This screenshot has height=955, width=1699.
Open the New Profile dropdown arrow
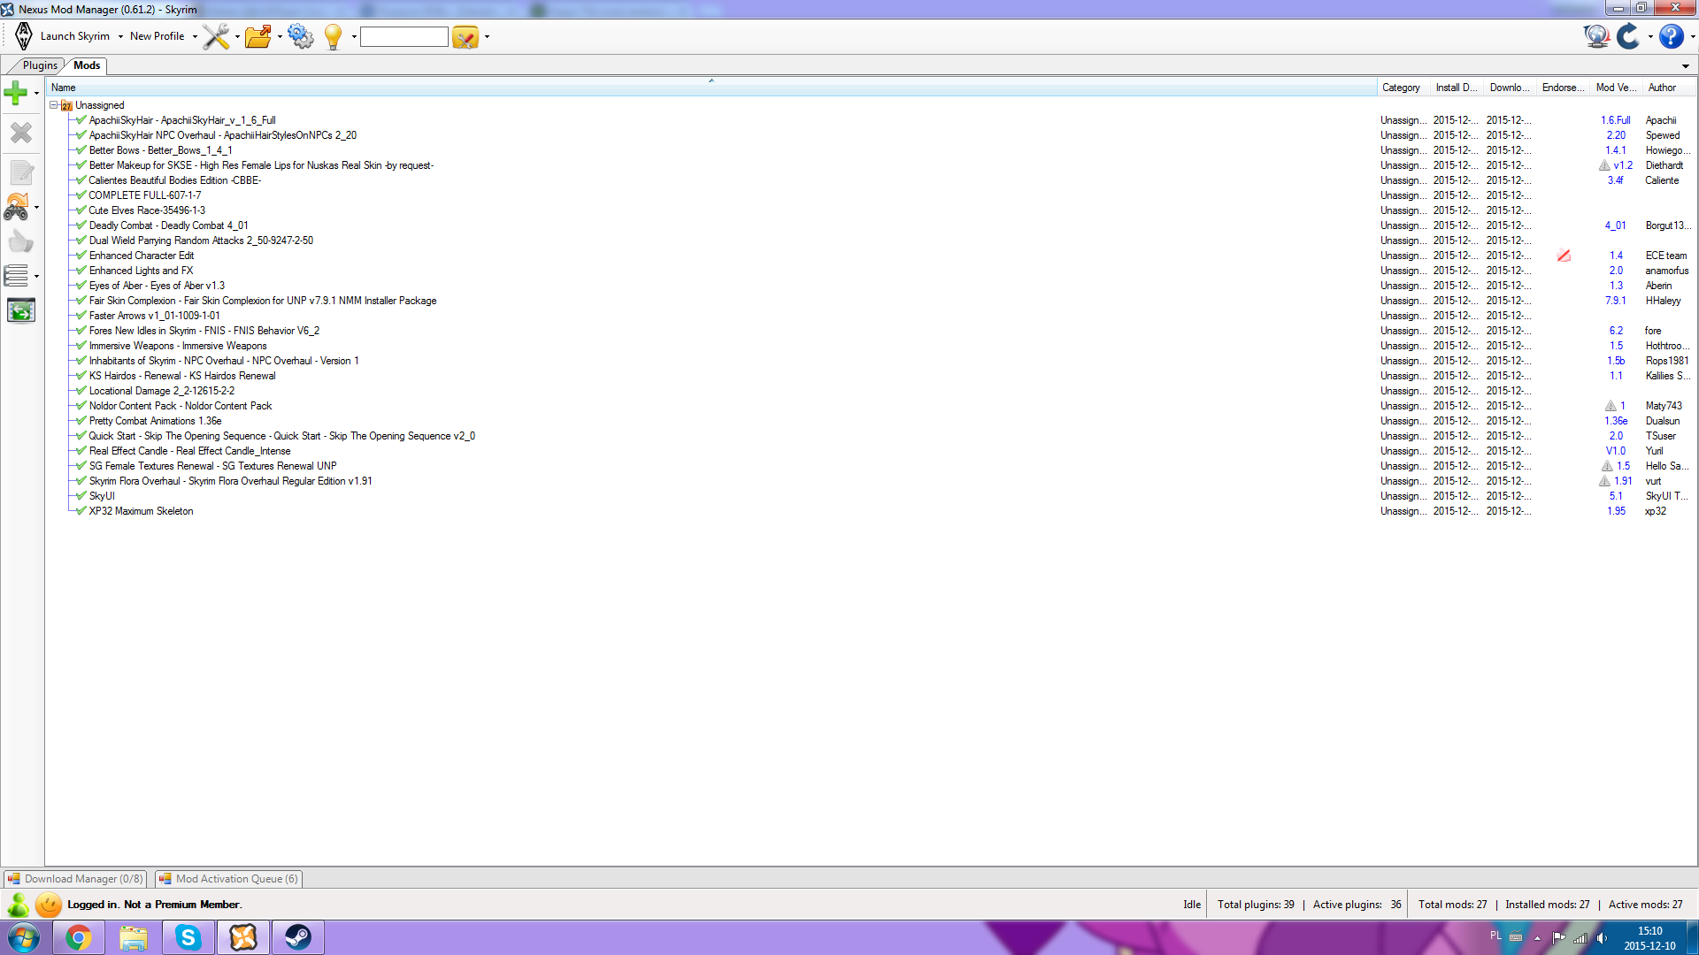(195, 37)
